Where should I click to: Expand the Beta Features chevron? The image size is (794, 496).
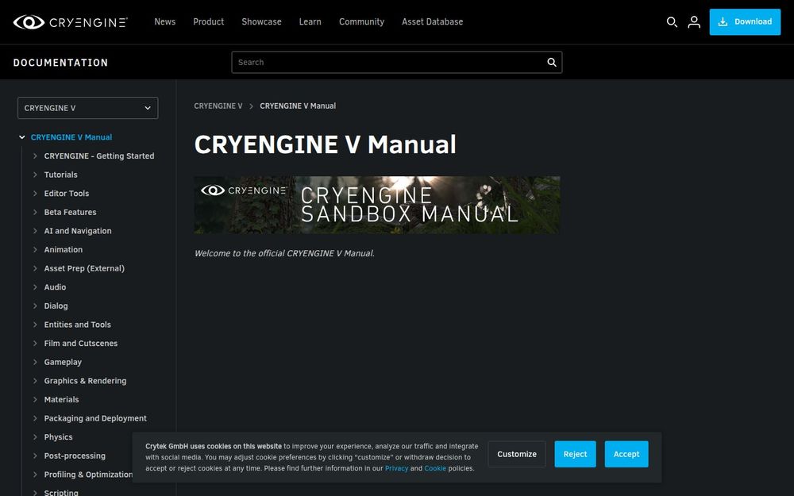[x=35, y=212]
